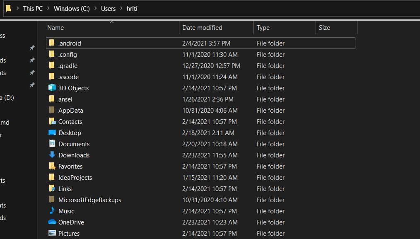Image resolution: width=420 pixels, height=239 pixels.
Task: Click the Desktop folder icon
Action: click(x=52, y=133)
